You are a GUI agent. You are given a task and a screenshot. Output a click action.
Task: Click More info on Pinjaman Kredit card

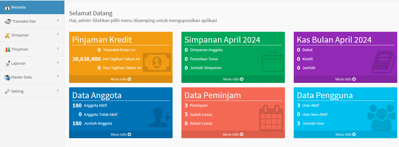[x=121, y=79]
